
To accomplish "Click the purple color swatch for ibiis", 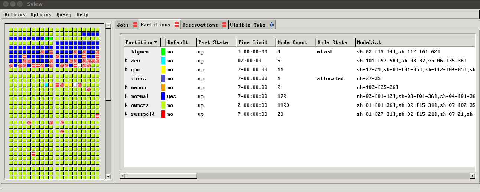I will 163,78.
